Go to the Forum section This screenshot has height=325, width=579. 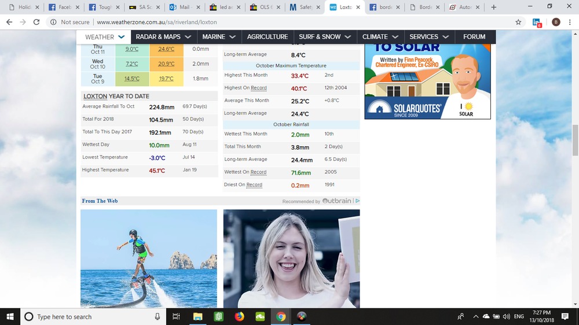coord(474,36)
